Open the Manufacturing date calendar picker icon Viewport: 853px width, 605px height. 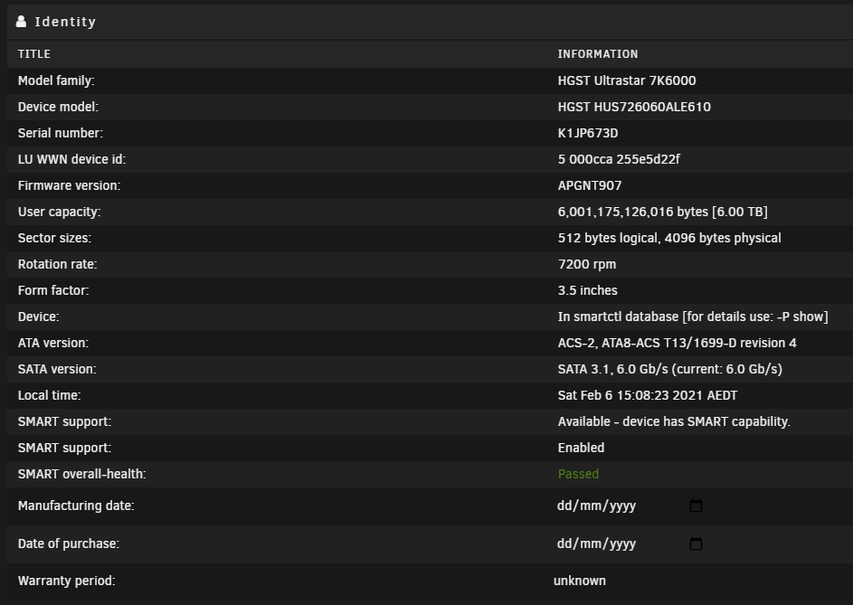(696, 506)
